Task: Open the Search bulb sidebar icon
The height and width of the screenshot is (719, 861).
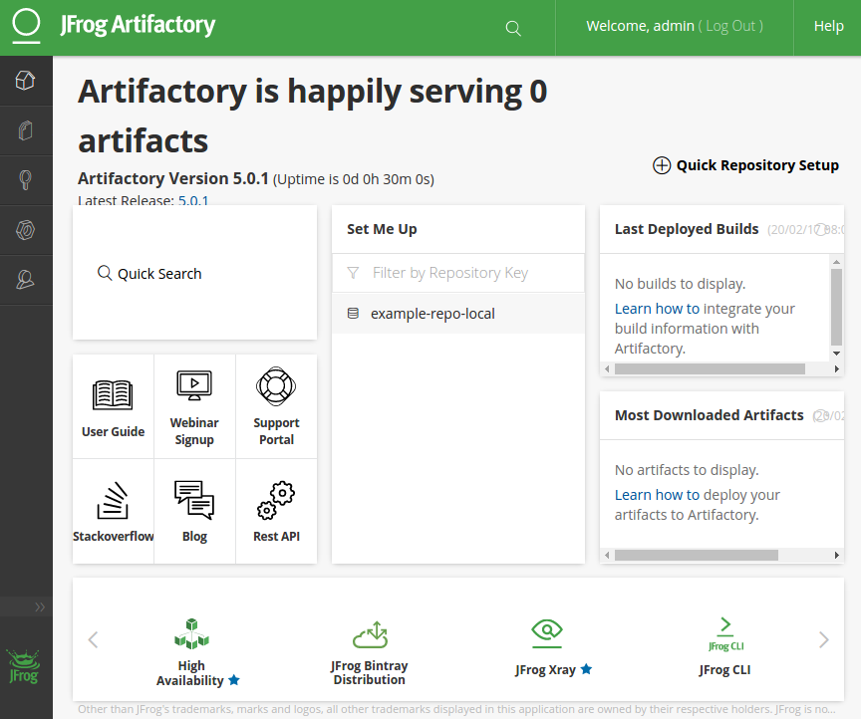Action: pyautogui.click(x=25, y=180)
